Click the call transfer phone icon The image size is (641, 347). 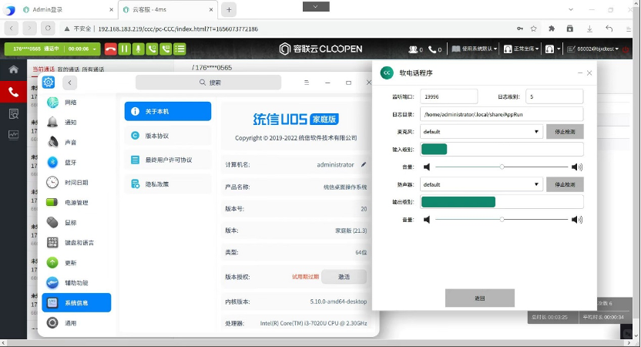click(x=166, y=49)
